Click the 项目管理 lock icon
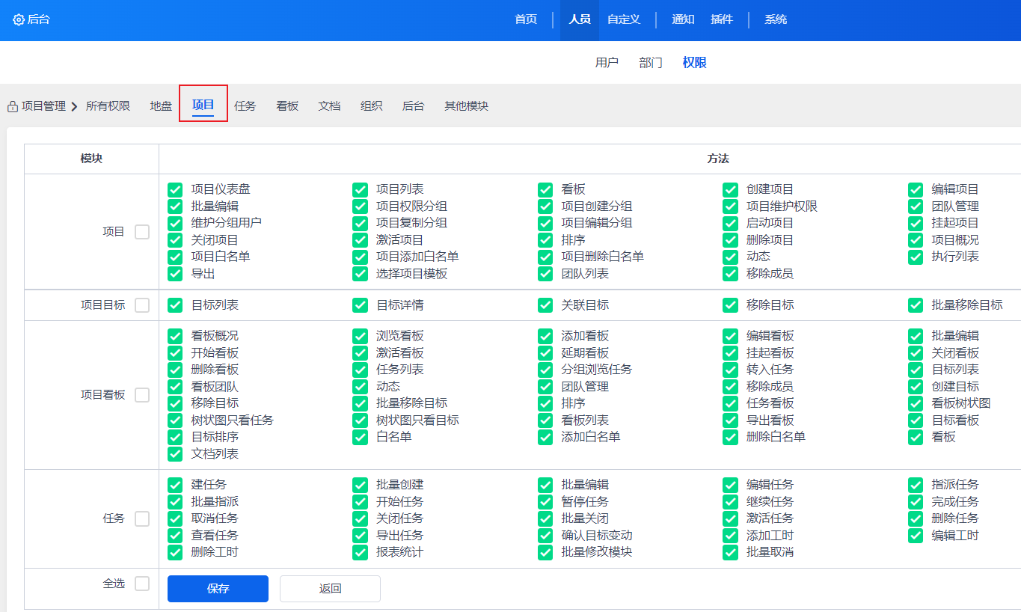Image resolution: width=1021 pixels, height=612 pixels. [x=13, y=107]
